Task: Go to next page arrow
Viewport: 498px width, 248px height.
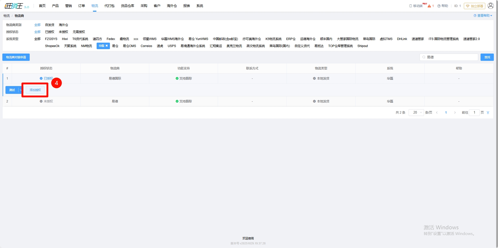Action: (455, 113)
